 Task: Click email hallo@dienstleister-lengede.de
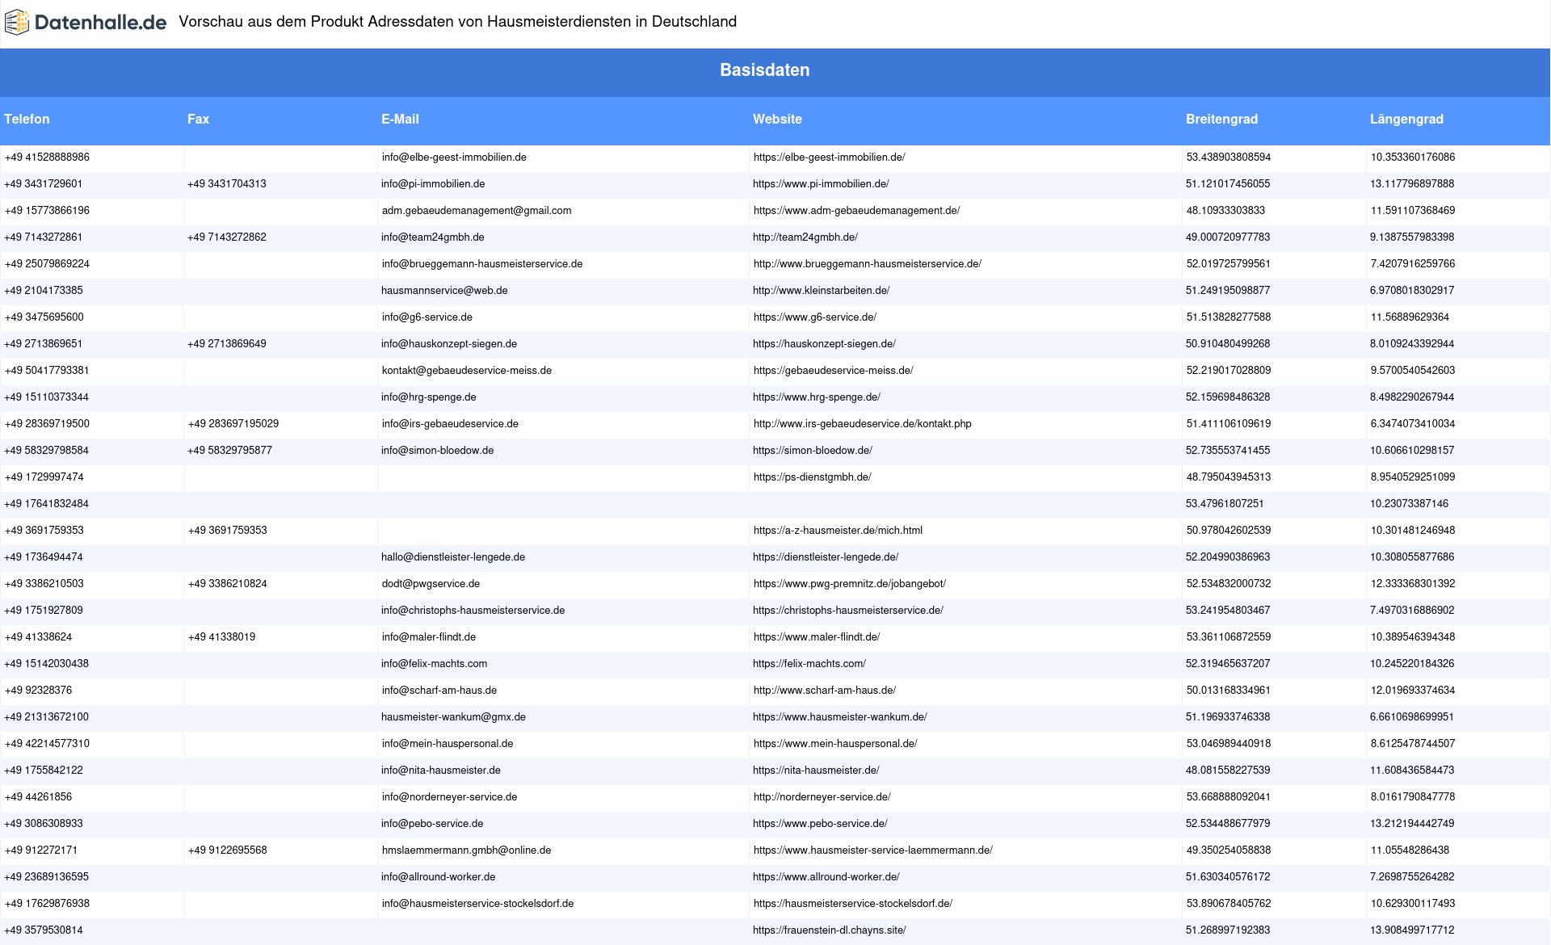point(453,557)
